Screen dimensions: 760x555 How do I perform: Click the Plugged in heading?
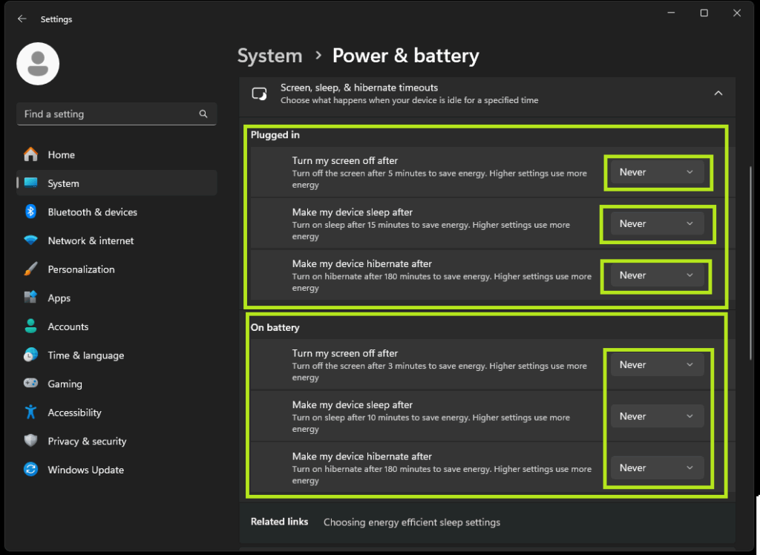(275, 135)
